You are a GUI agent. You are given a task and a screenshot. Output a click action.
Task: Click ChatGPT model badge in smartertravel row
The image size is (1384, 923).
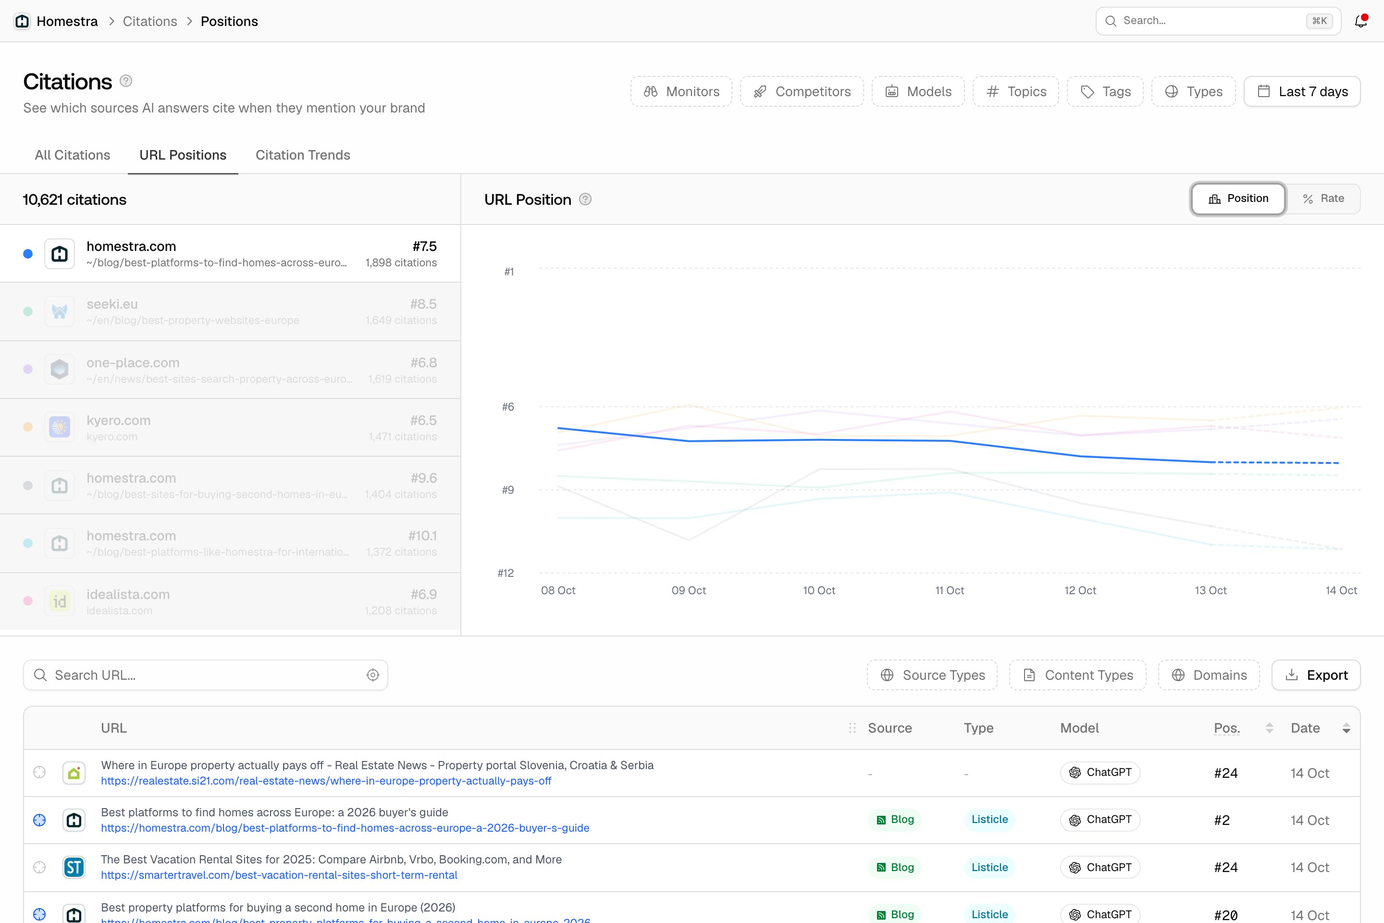coord(1100,867)
